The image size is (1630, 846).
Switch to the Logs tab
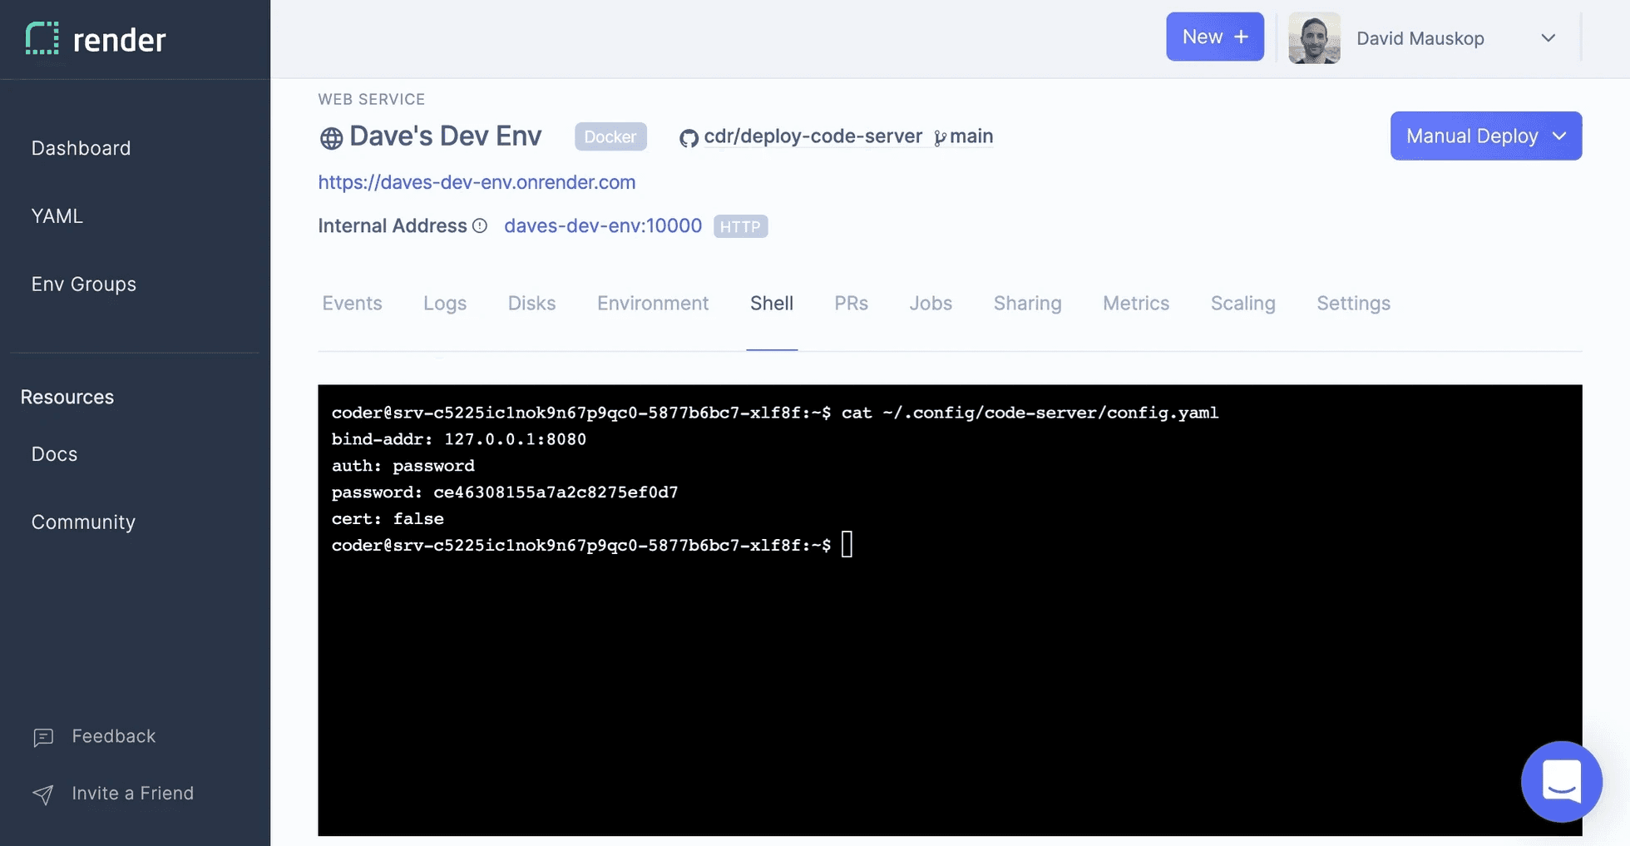point(445,303)
